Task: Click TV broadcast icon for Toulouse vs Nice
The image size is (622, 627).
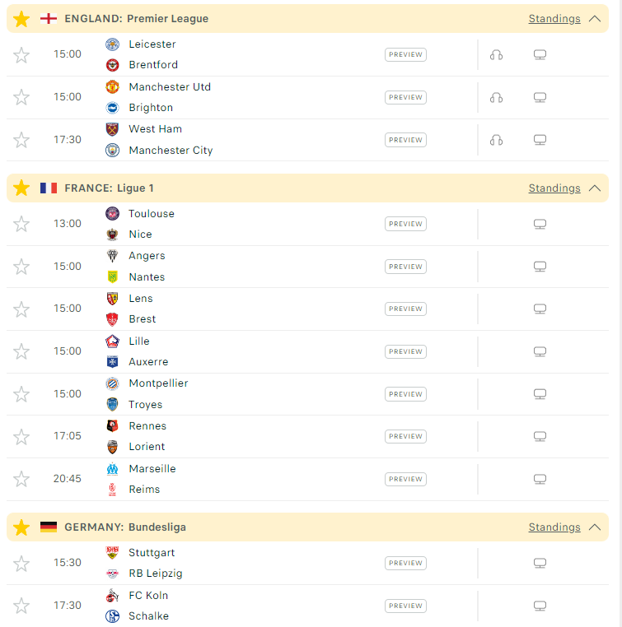Action: (x=540, y=224)
